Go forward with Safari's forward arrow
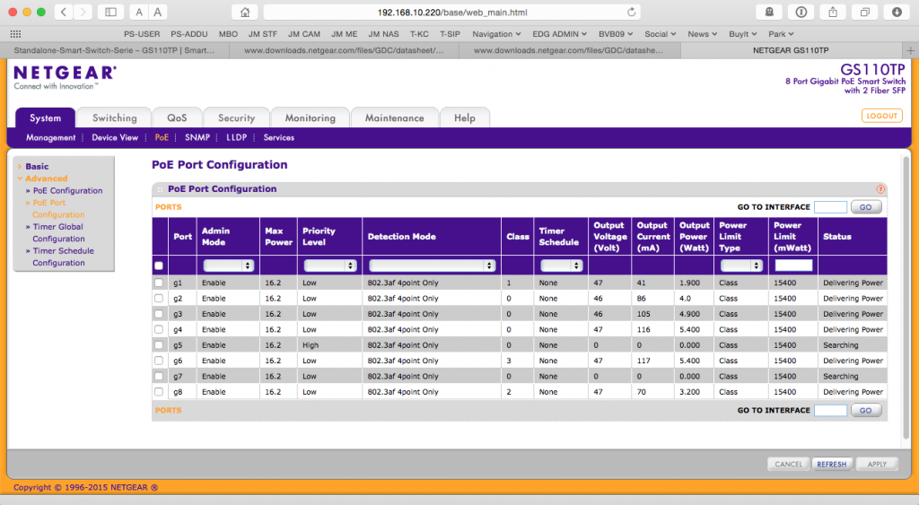 click(83, 13)
